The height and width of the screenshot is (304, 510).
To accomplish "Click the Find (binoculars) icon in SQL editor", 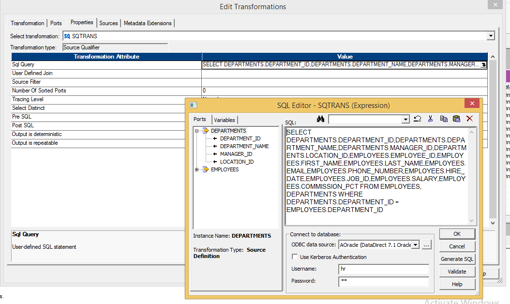I will coord(320,119).
